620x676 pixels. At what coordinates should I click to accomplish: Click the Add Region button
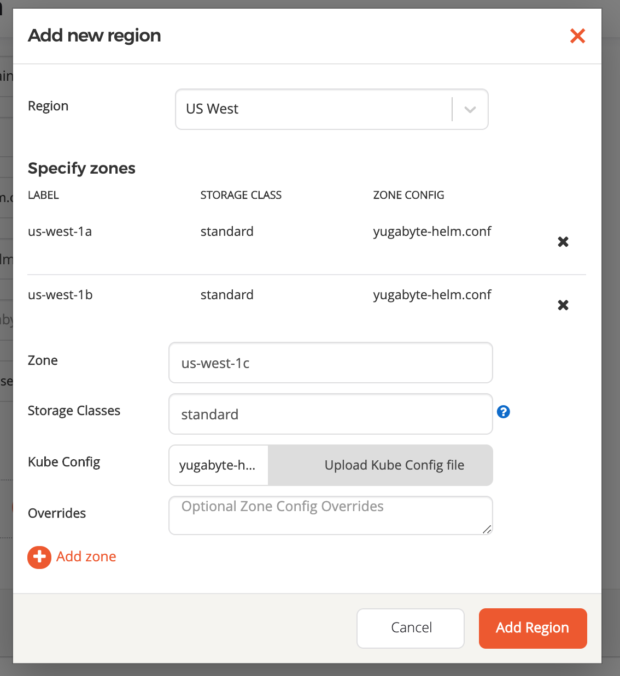tap(532, 628)
